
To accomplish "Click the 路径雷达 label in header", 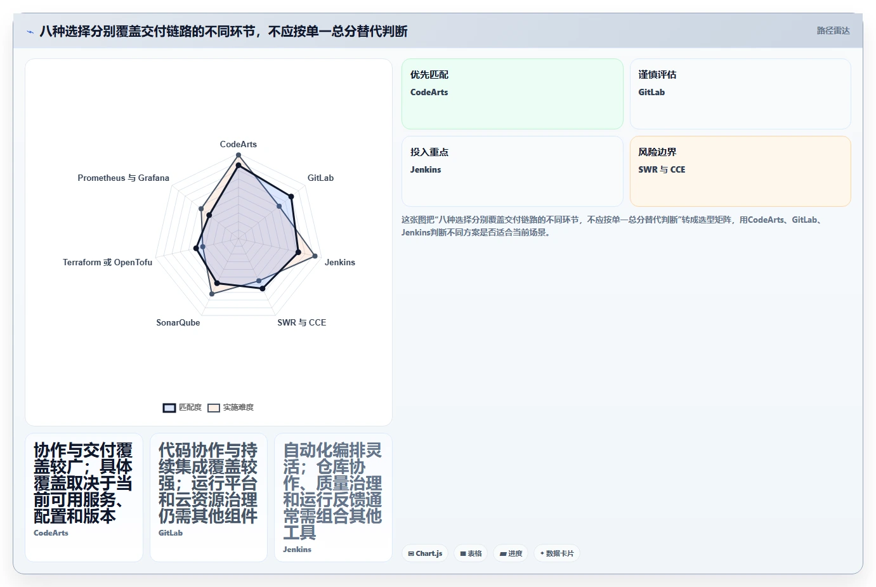I will (x=833, y=30).
